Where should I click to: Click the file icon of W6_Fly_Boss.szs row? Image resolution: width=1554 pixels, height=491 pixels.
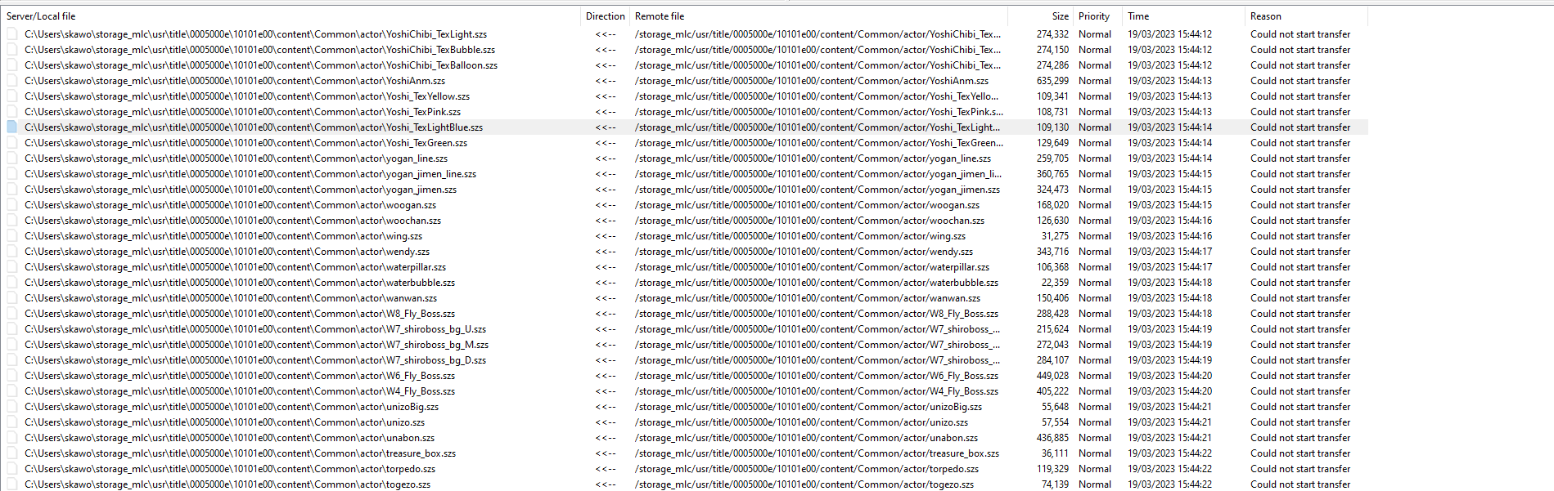click(12, 376)
